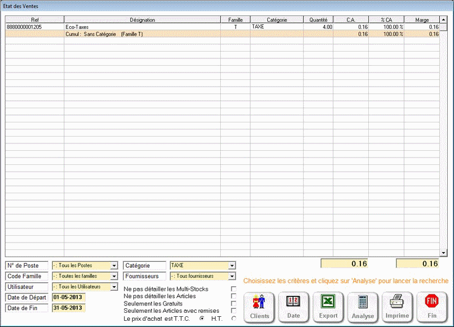Image resolution: width=454 pixels, height=327 pixels.
Task: Select the H.T. radio button
Action: [x=234, y=318]
